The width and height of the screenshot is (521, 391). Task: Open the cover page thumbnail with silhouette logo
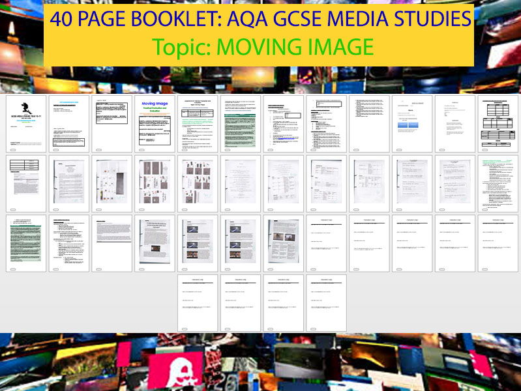[x=26, y=124]
